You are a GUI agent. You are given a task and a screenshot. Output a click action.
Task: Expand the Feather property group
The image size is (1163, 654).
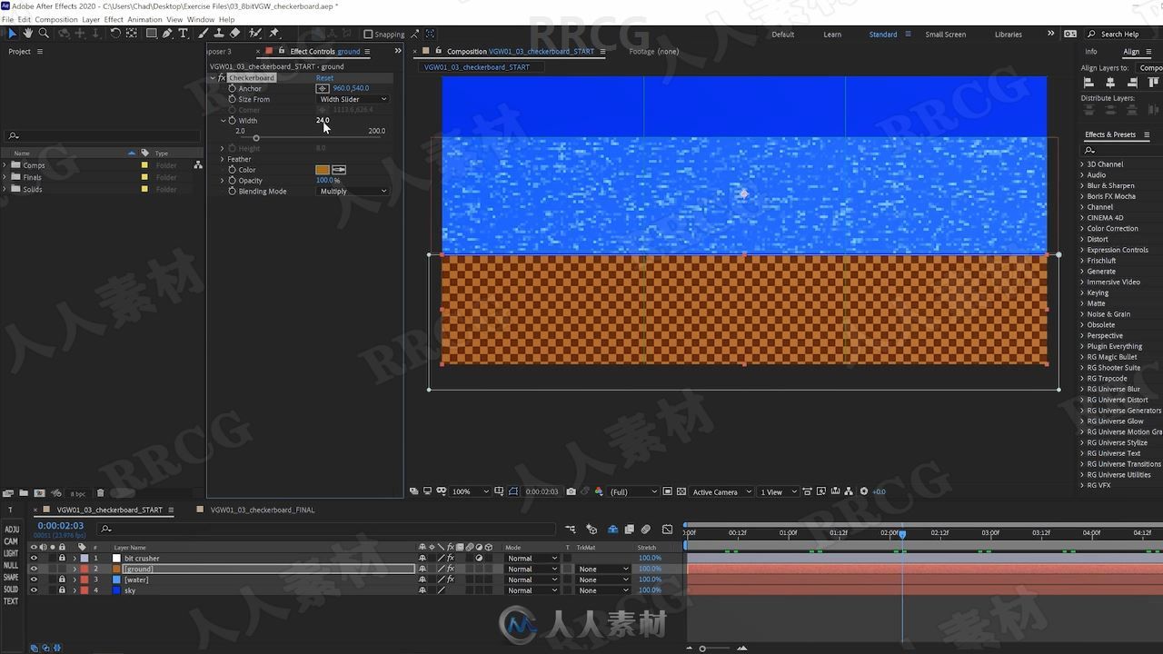coord(223,159)
